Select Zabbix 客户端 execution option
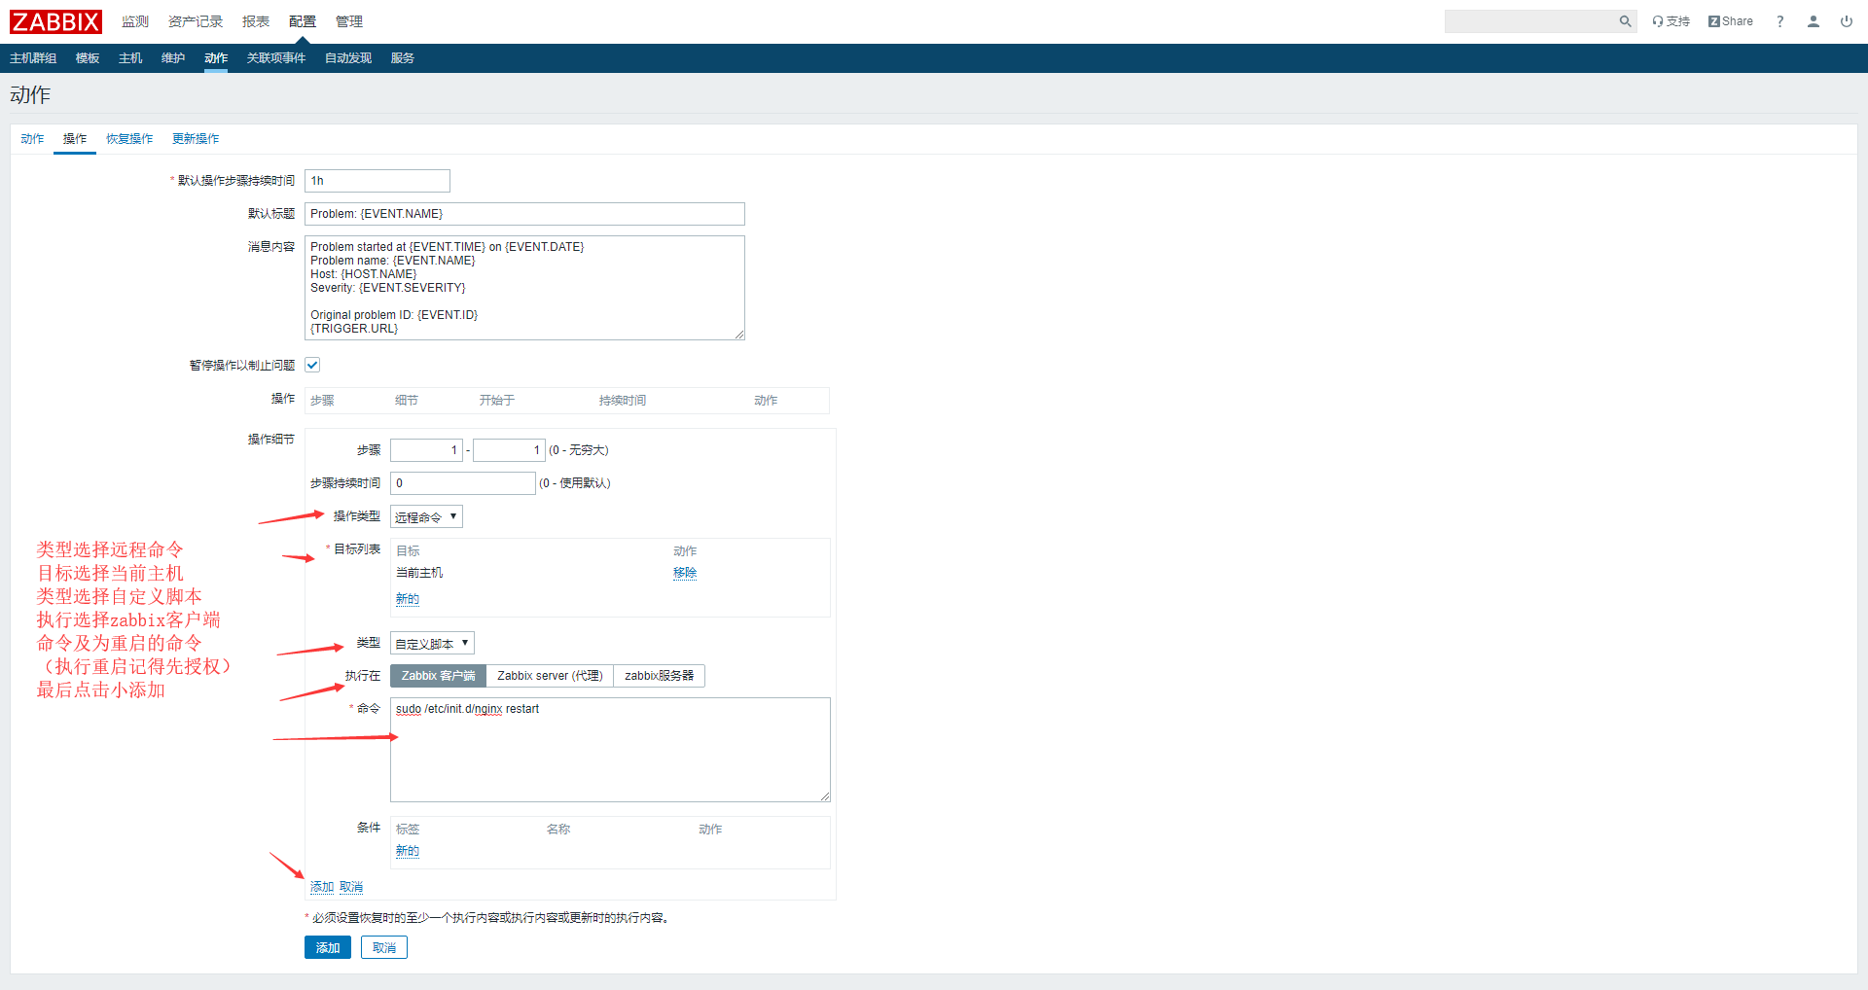Screen dimensions: 1868x990 [x=438, y=676]
